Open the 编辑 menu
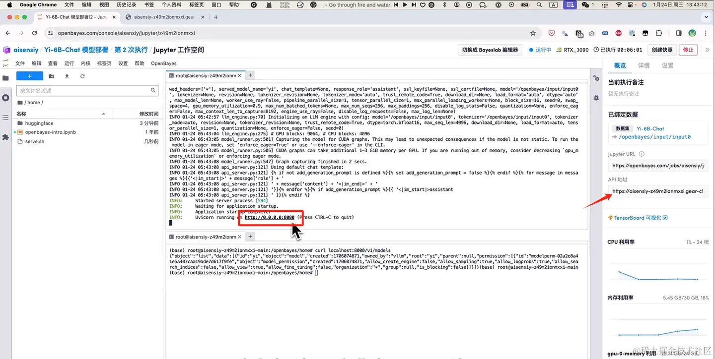Screen dimensions: 715x359 [x=36, y=63]
